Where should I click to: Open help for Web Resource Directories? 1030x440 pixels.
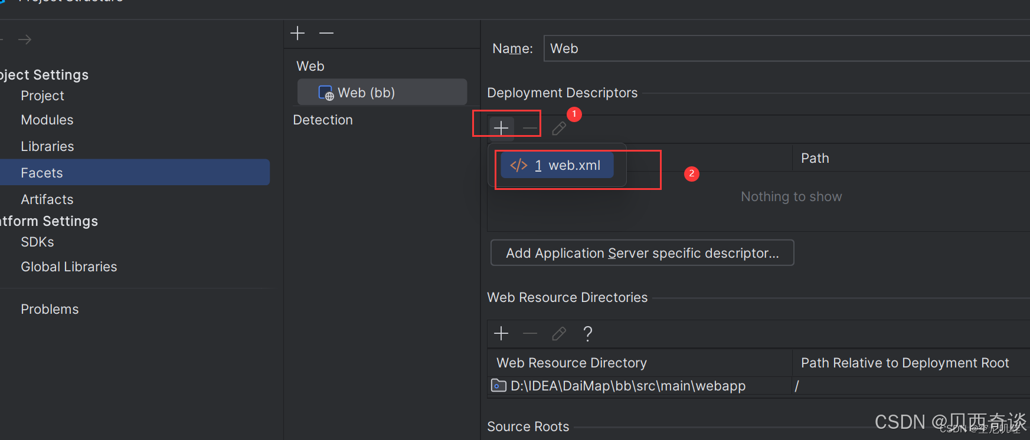587,333
